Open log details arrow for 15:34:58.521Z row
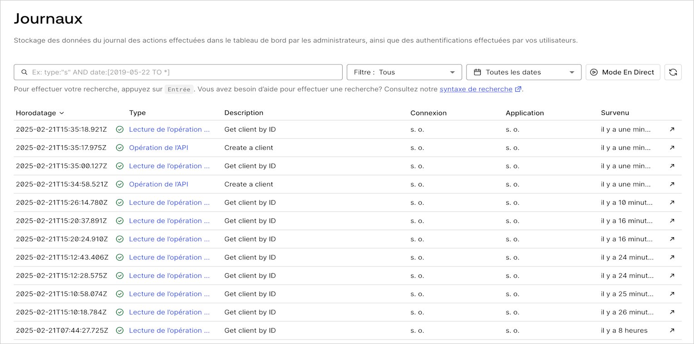The height and width of the screenshot is (344, 694). click(x=672, y=184)
